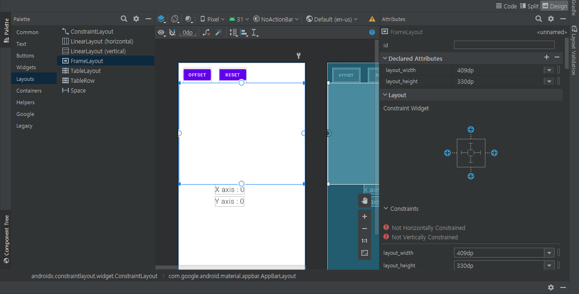Add left constraint in Constraint Widget
Viewport: 579px width, 294px height.
(447, 153)
